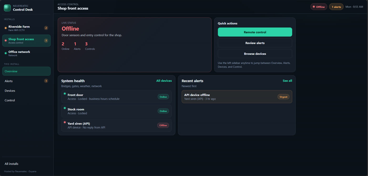Open the API device offline alert card
Viewport: 368px width, 176px height.
pyautogui.click(x=237, y=97)
